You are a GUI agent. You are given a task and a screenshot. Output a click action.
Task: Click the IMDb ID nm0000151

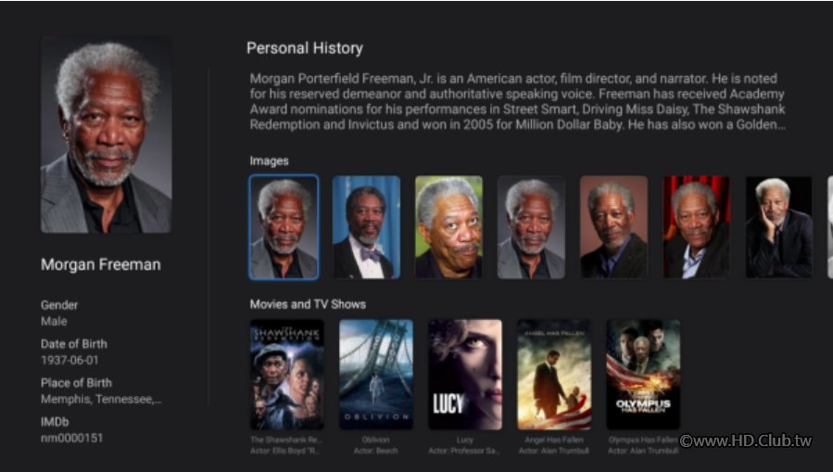pos(71,438)
